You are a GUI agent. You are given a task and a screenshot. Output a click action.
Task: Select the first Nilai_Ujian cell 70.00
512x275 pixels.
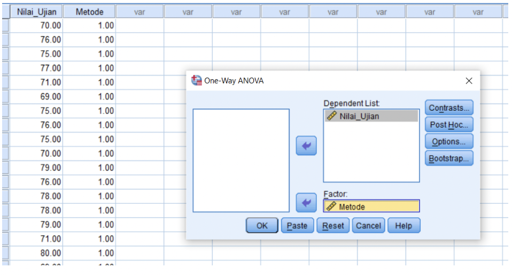point(36,25)
